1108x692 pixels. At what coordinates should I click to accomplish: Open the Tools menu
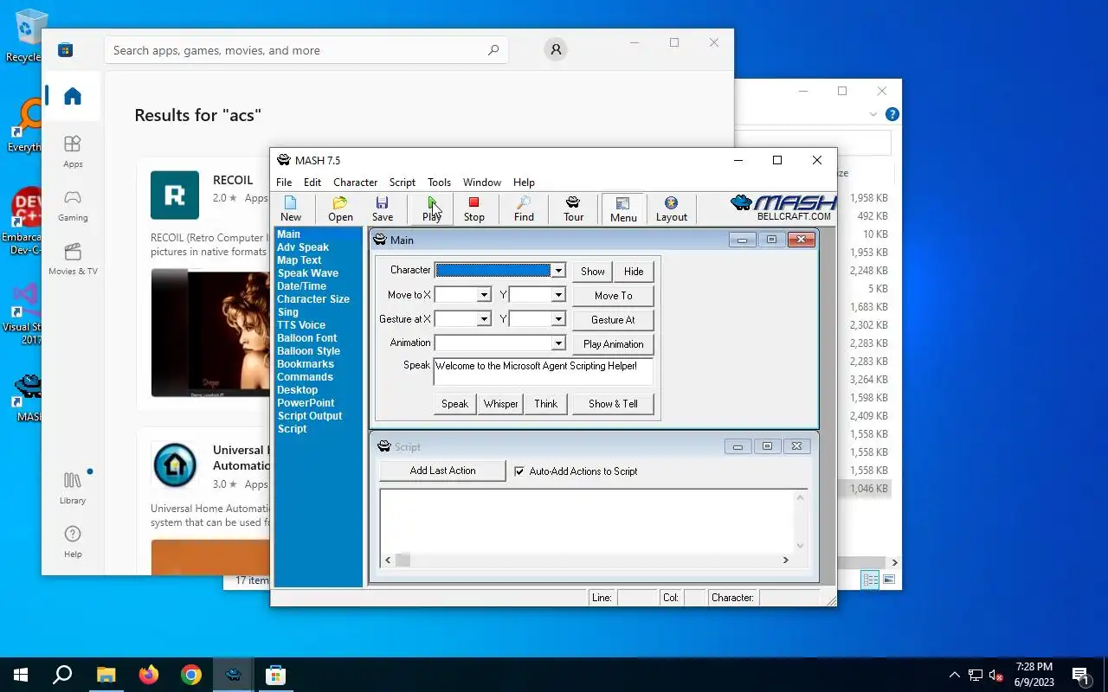[439, 183]
